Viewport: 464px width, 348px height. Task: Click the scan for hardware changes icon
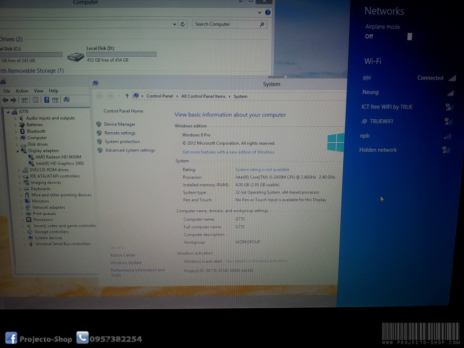click(x=67, y=100)
